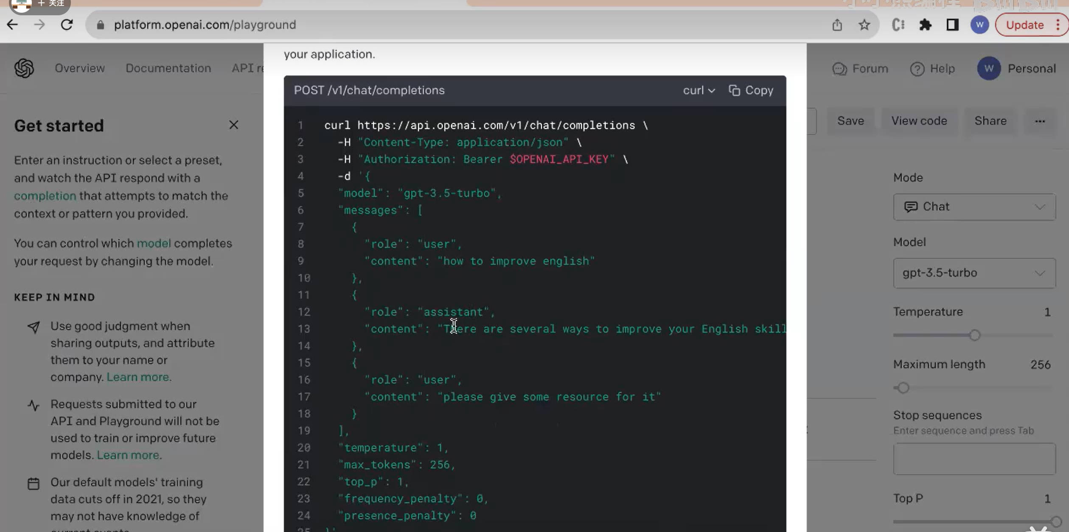Viewport: 1069px width, 532px height.
Task: Click the address bar lock icon
Action: [x=100, y=25]
